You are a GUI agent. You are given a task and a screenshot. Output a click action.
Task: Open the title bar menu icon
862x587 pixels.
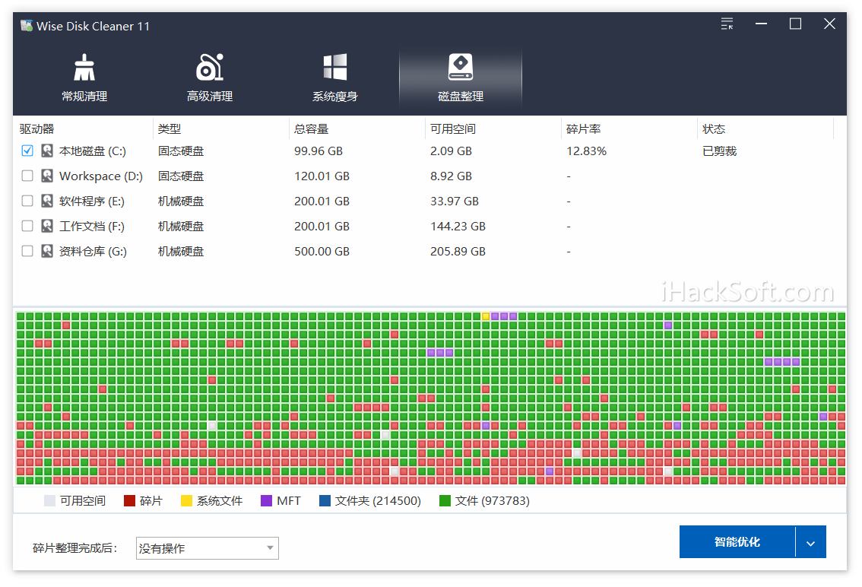coord(727,24)
